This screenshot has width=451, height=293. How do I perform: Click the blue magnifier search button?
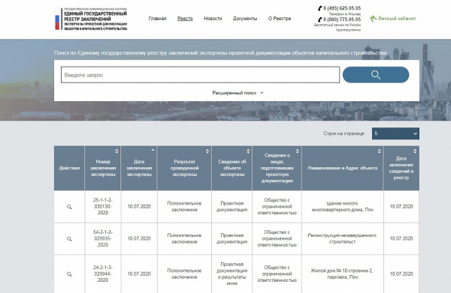tap(376, 75)
